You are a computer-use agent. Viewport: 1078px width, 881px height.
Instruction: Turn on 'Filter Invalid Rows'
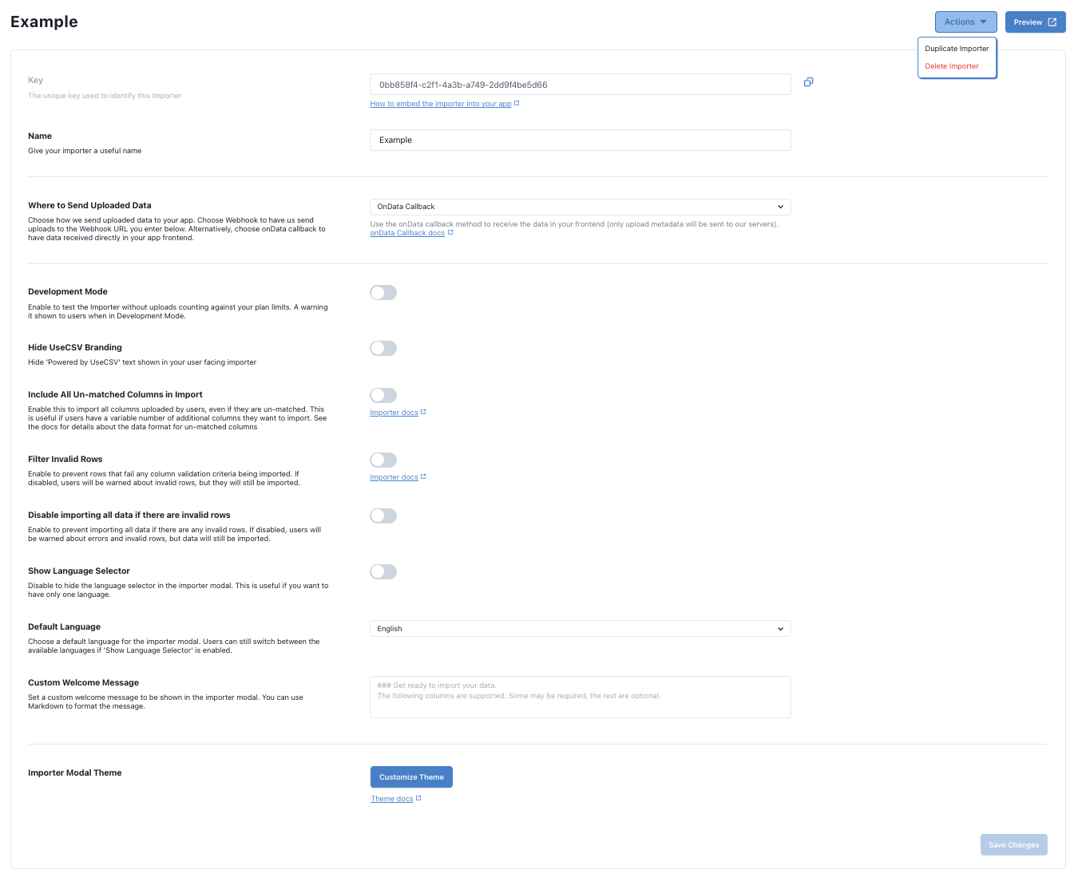(x=382, y=460)
